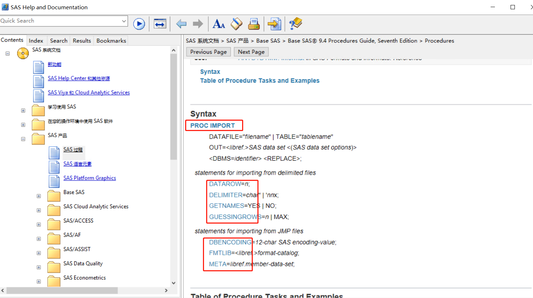Change font size with the Aa icon

click(218, 24)
